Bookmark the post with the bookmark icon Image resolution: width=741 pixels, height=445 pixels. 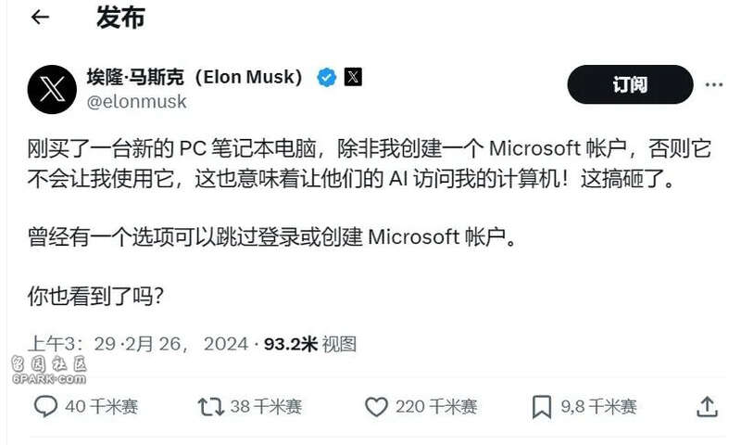coord(542,407)
